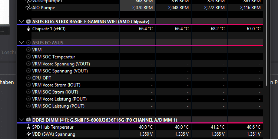Select the VDD (SWA) Spannung row label
Screen dimensions: 278x139
(x=54, y=134)
